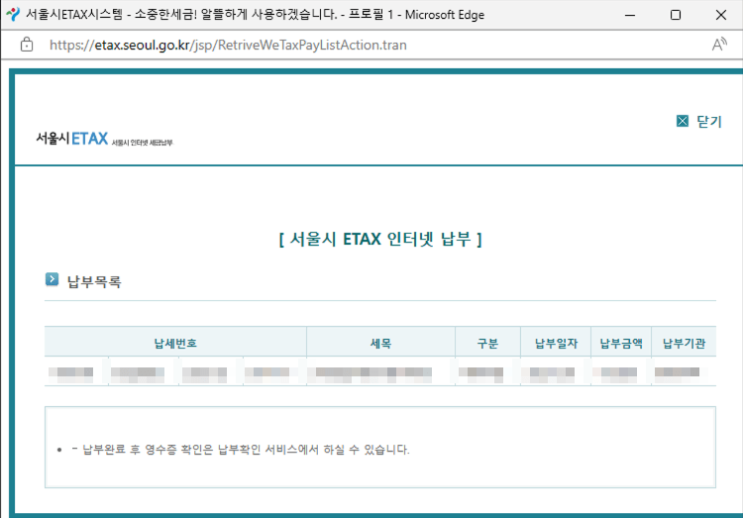Click the 구분 column header

point(487,343)
